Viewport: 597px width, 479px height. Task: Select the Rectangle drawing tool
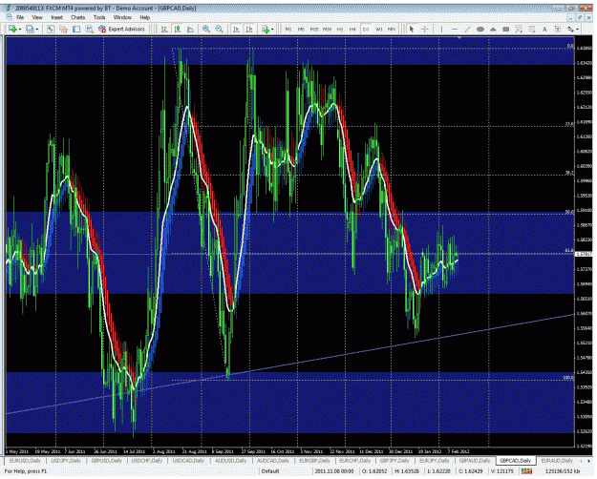pos(506,29)
